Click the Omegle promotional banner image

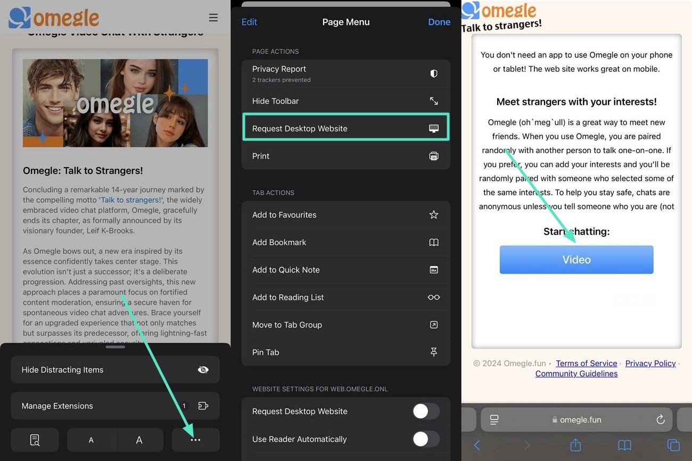[115, 103]
